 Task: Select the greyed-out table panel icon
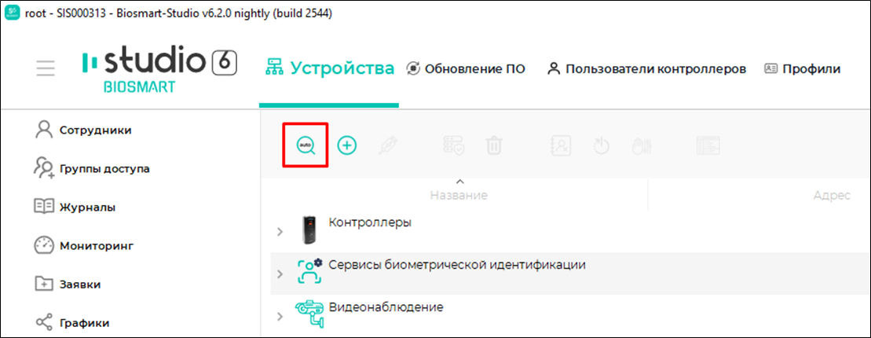(x=708, y=145)
